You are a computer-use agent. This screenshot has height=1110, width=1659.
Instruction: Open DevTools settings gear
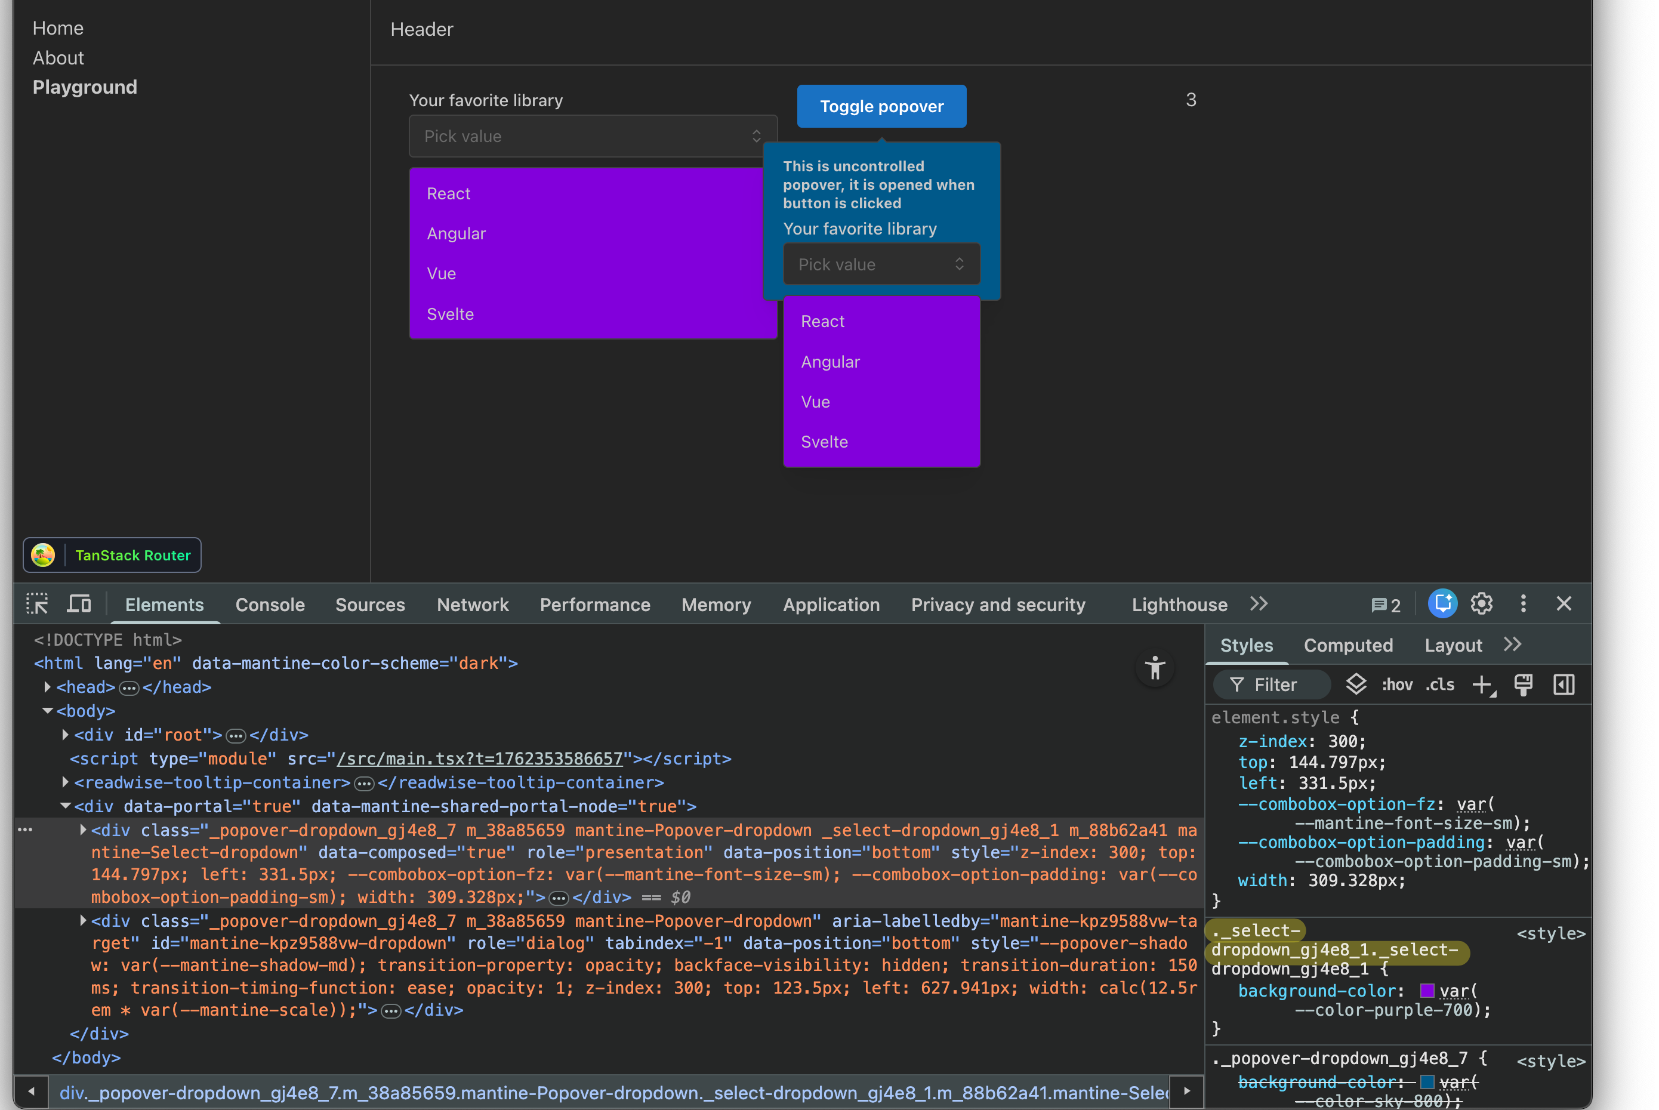(1481, 604)
